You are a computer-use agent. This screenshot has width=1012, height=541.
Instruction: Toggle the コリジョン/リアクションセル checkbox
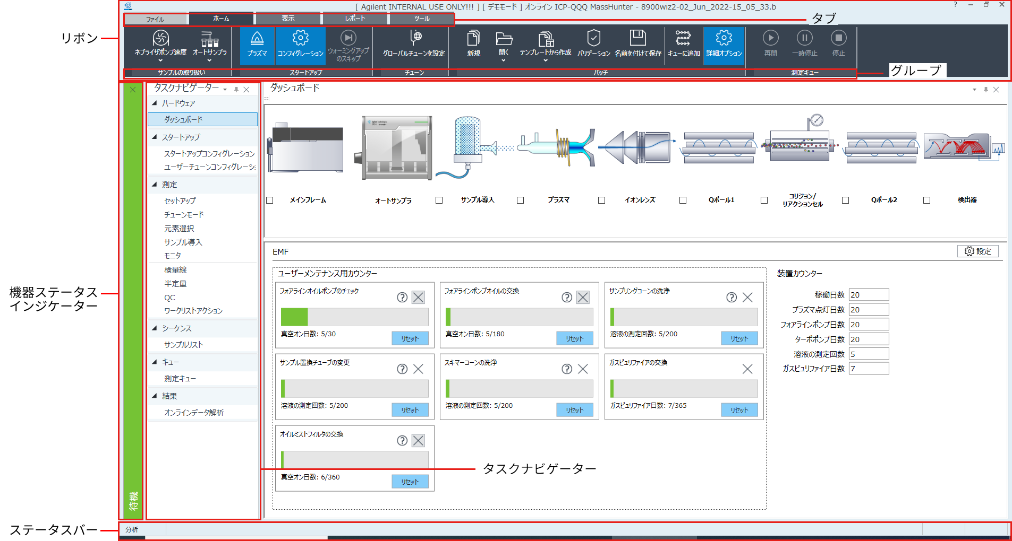coord(764,200)
